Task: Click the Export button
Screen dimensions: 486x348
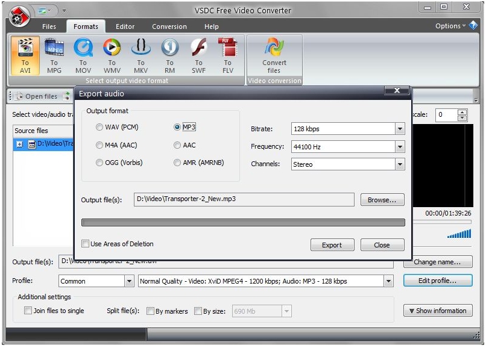Action: tap(332, 244)
